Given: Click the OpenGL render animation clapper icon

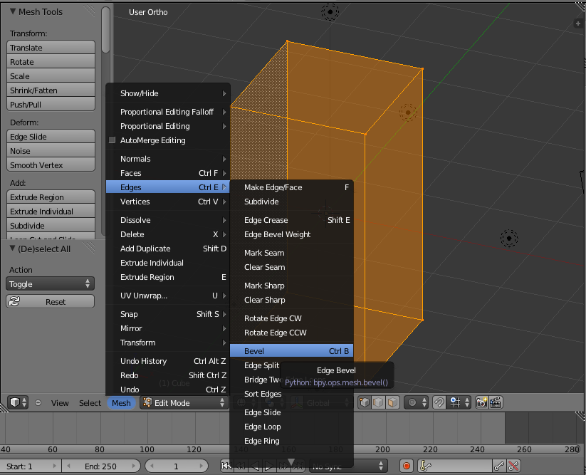Looking at the screenshot, I should click(496, 402).
